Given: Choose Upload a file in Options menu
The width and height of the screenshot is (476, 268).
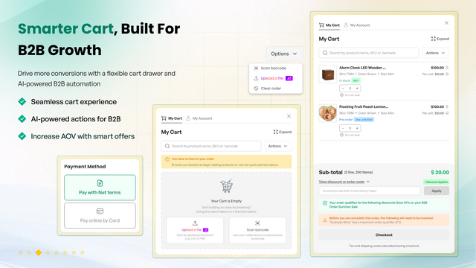Looking at the screenshot, I should pyautogui.click(x=272, y=78).
